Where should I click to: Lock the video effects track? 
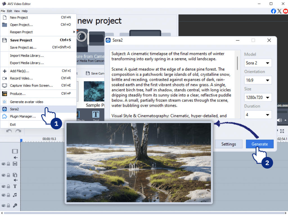click(8, 164)
